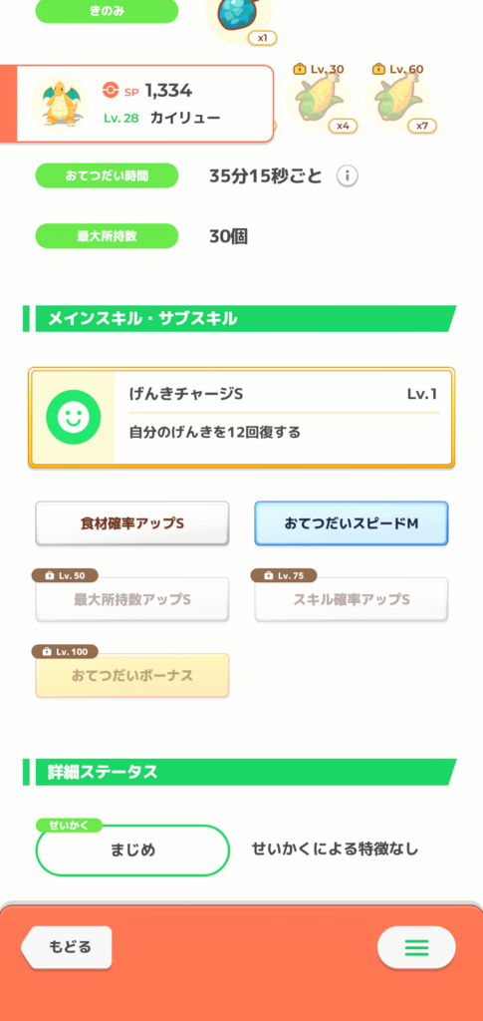Go back with the もどる button
Image resolution: width=483 pixels, height=1021 pixels.
tap(67, 947)
